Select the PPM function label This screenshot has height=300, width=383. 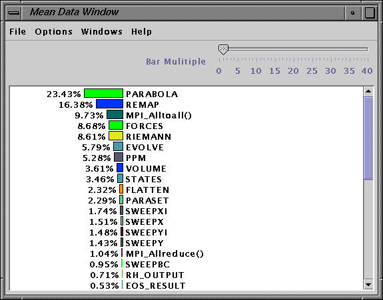click(136, 158)
